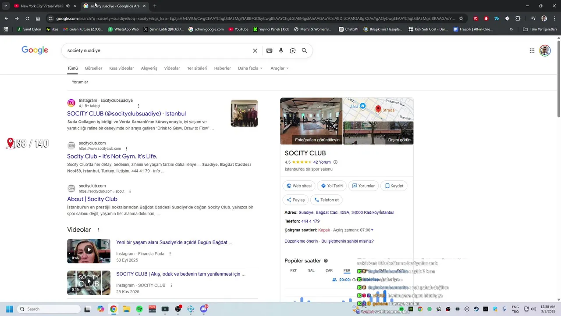The image size is (561, 316).
Task: Switch to the Kısa videolar tab
Action: 121,68
